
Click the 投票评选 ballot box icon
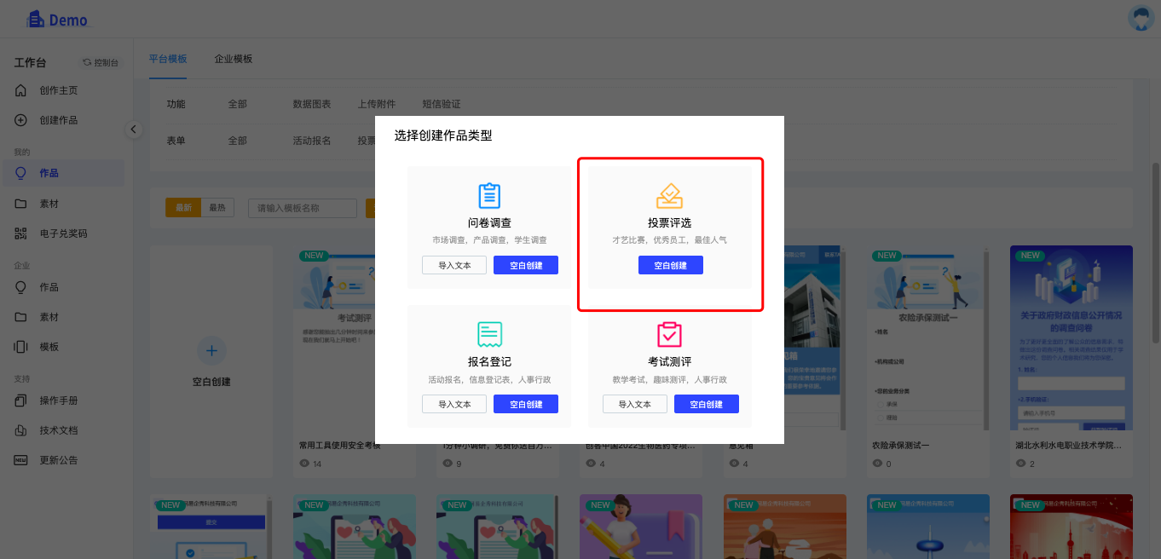click(x=669, y=195)
